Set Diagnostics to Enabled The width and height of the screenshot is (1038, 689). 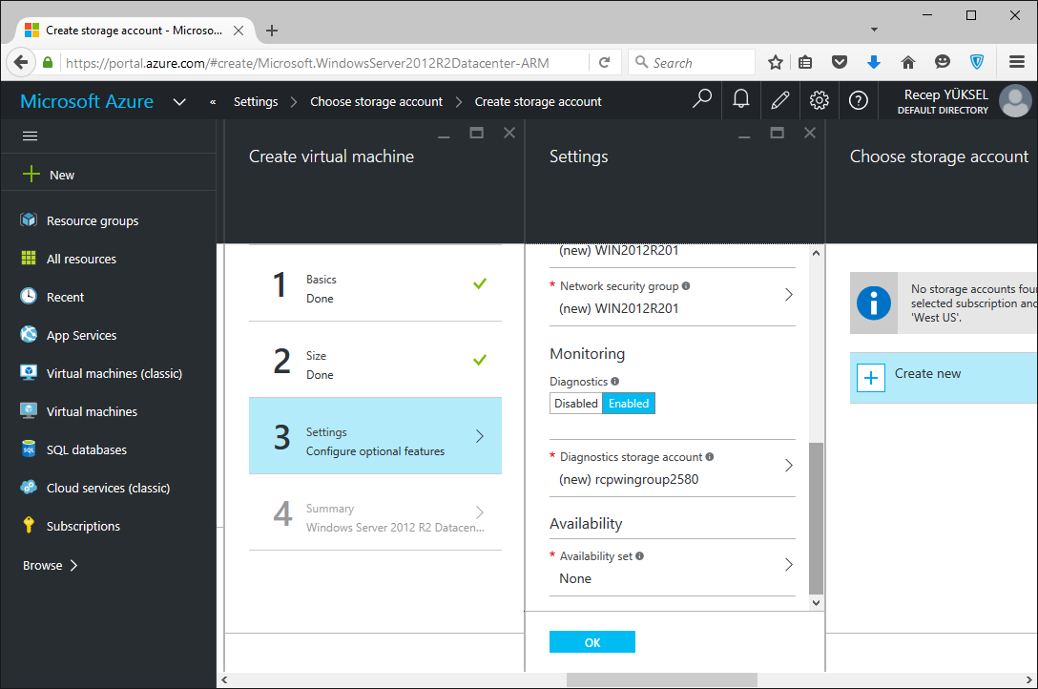pos(628,403)
